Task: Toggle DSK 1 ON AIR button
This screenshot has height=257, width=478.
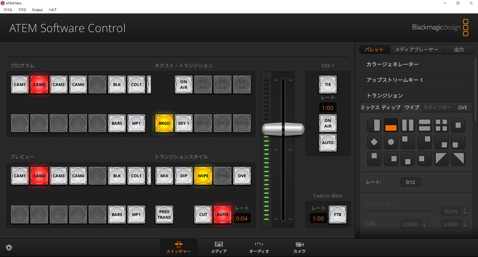Action: point(327,123)
